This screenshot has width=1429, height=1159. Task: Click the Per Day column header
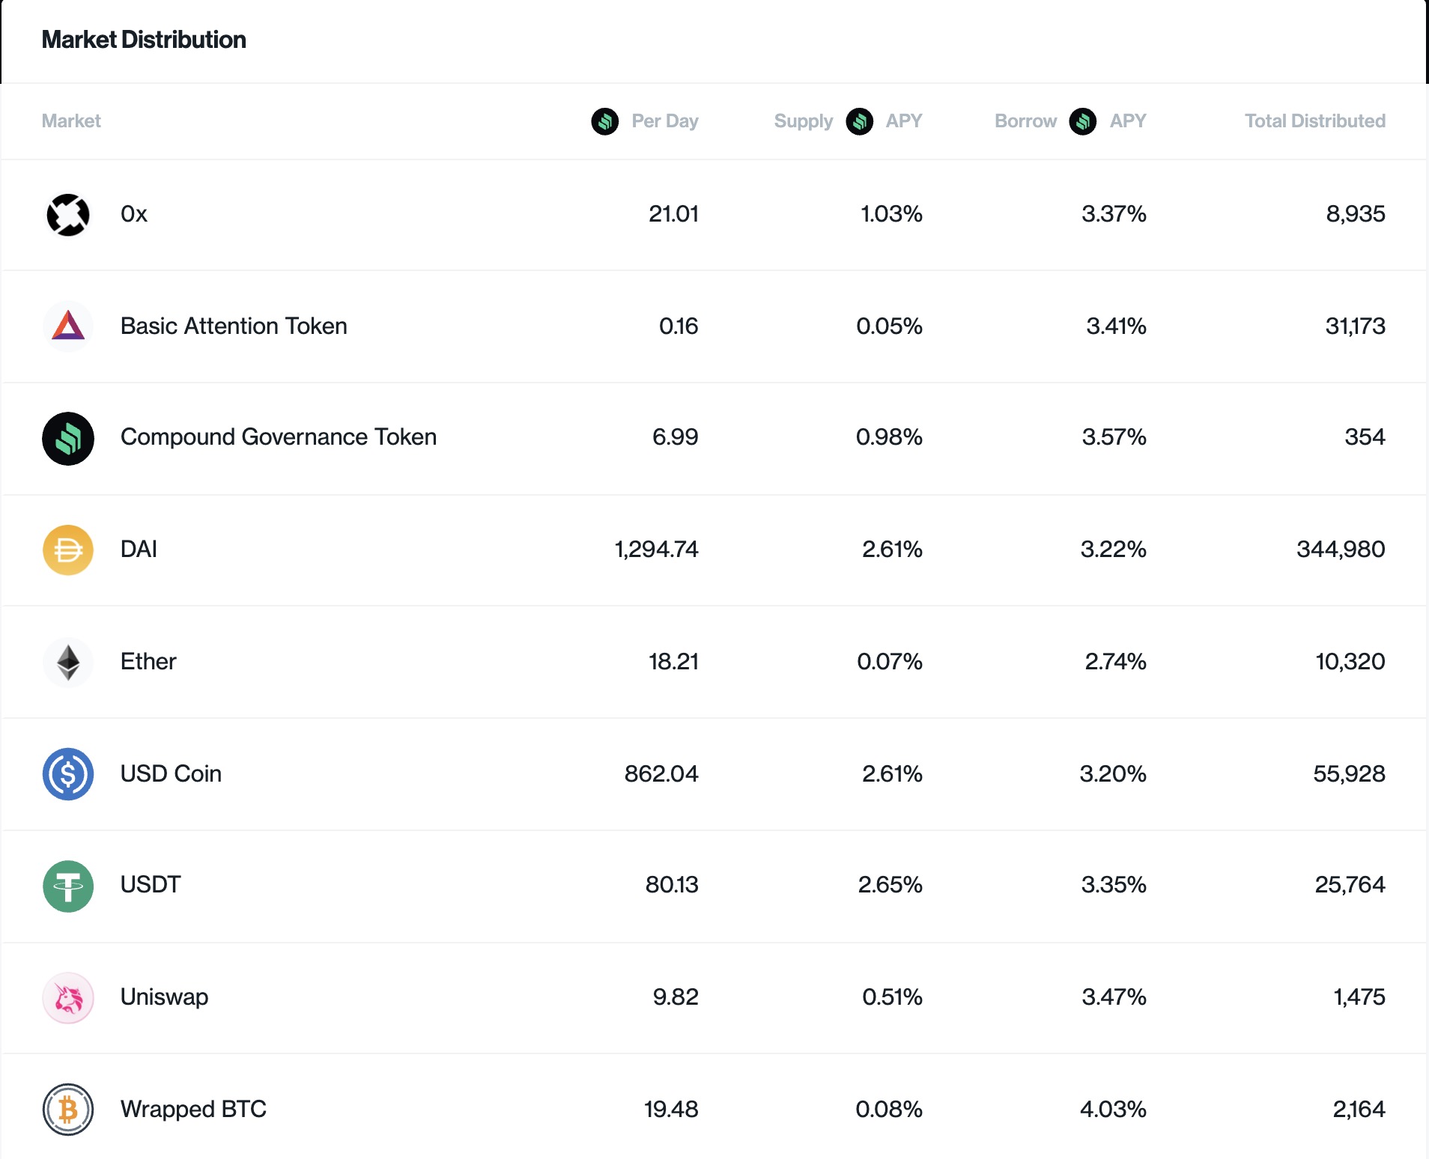[x=665, y=121]
